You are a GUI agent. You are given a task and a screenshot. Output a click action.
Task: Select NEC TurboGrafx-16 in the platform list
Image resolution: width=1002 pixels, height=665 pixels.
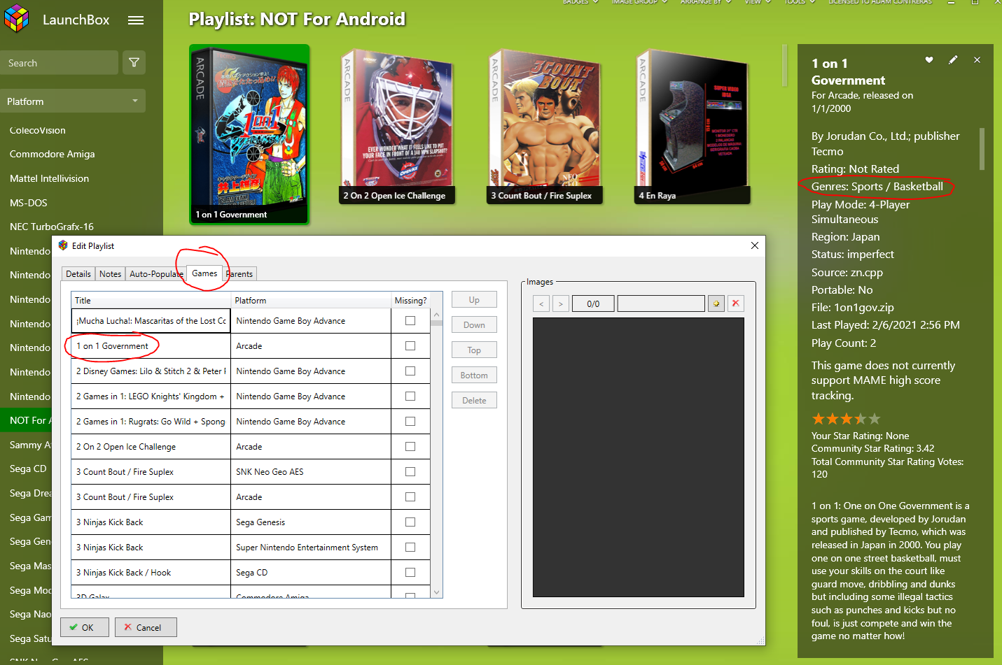(52, 227)
